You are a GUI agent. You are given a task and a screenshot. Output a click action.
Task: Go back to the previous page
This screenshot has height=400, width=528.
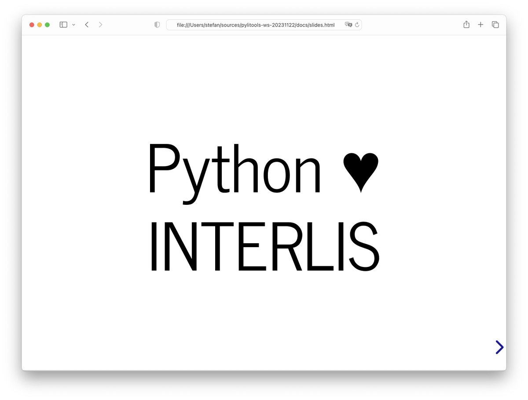coord(87,25)
